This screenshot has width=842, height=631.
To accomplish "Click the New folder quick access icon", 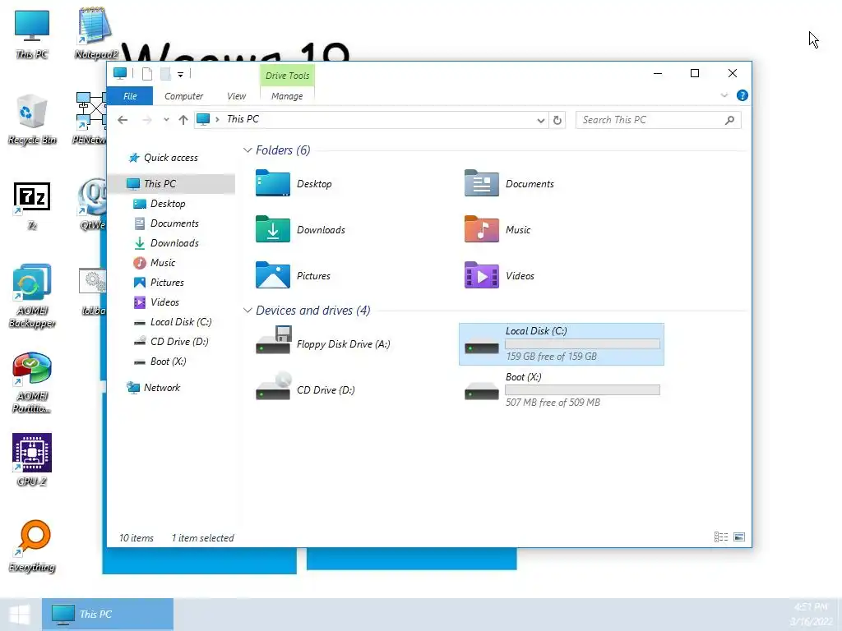I will click(x=165, y=74).
